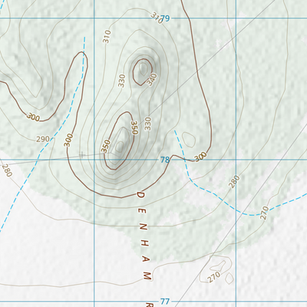This screenshot has height=307, width=307.
Task: Click the "300" label beside grid label 78
Action: coord(200,157)
